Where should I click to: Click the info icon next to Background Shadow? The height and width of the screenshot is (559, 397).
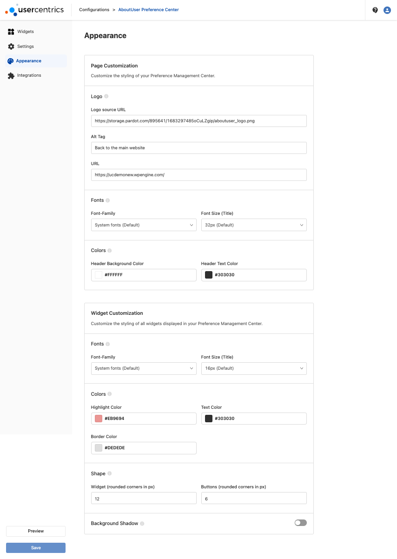coord(142,524)
